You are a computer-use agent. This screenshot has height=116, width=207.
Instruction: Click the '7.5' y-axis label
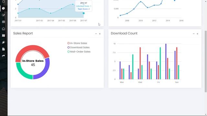click(x=114, y=53)
